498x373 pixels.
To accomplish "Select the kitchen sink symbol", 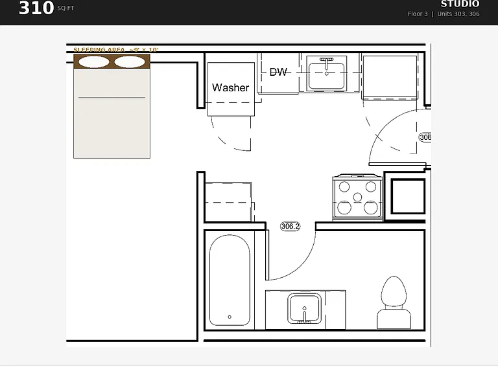I will (327, 74).
